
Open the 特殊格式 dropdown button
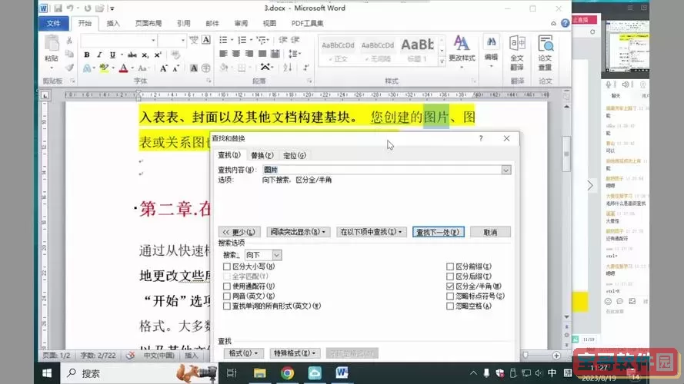[295, 353]
